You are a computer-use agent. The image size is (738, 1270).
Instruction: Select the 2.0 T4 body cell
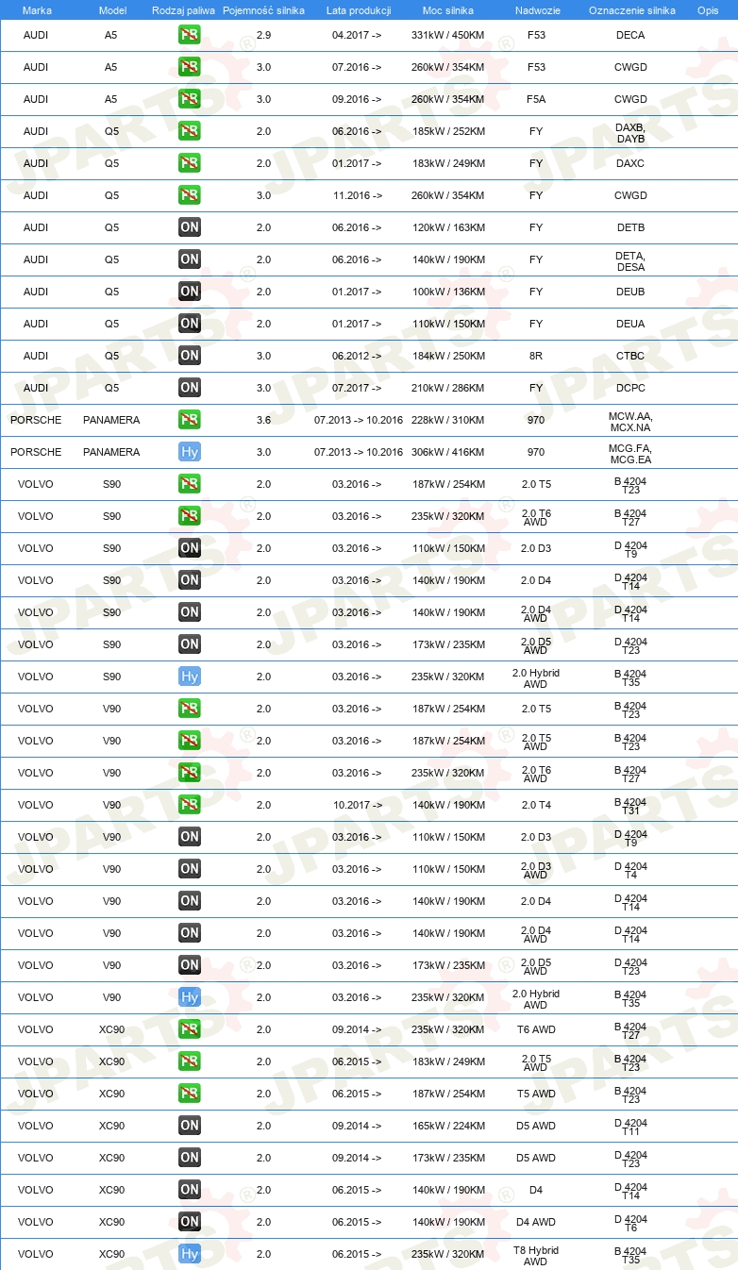click(536, 805)
